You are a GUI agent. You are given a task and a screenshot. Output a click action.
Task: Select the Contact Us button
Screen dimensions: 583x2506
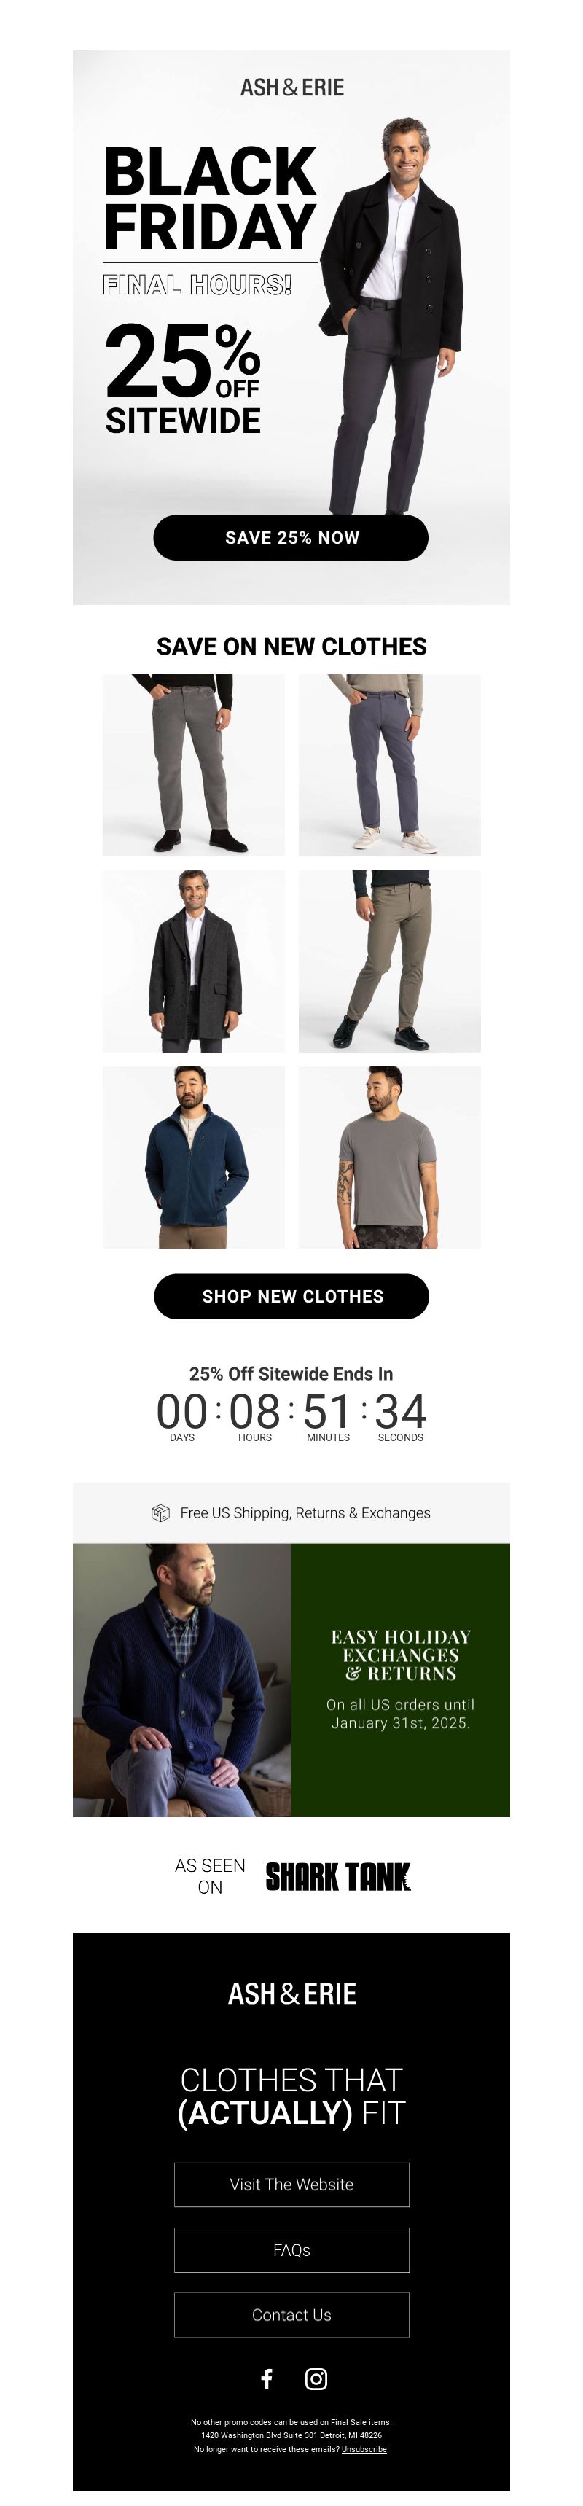coord(292,2315)
